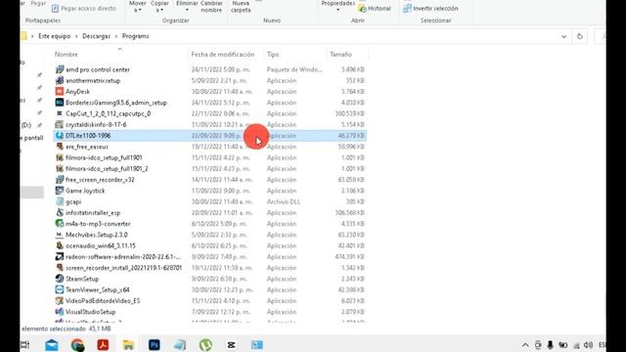Click the Cambiar nombre button
Screen dimensions: 626x352
[211, 7]
